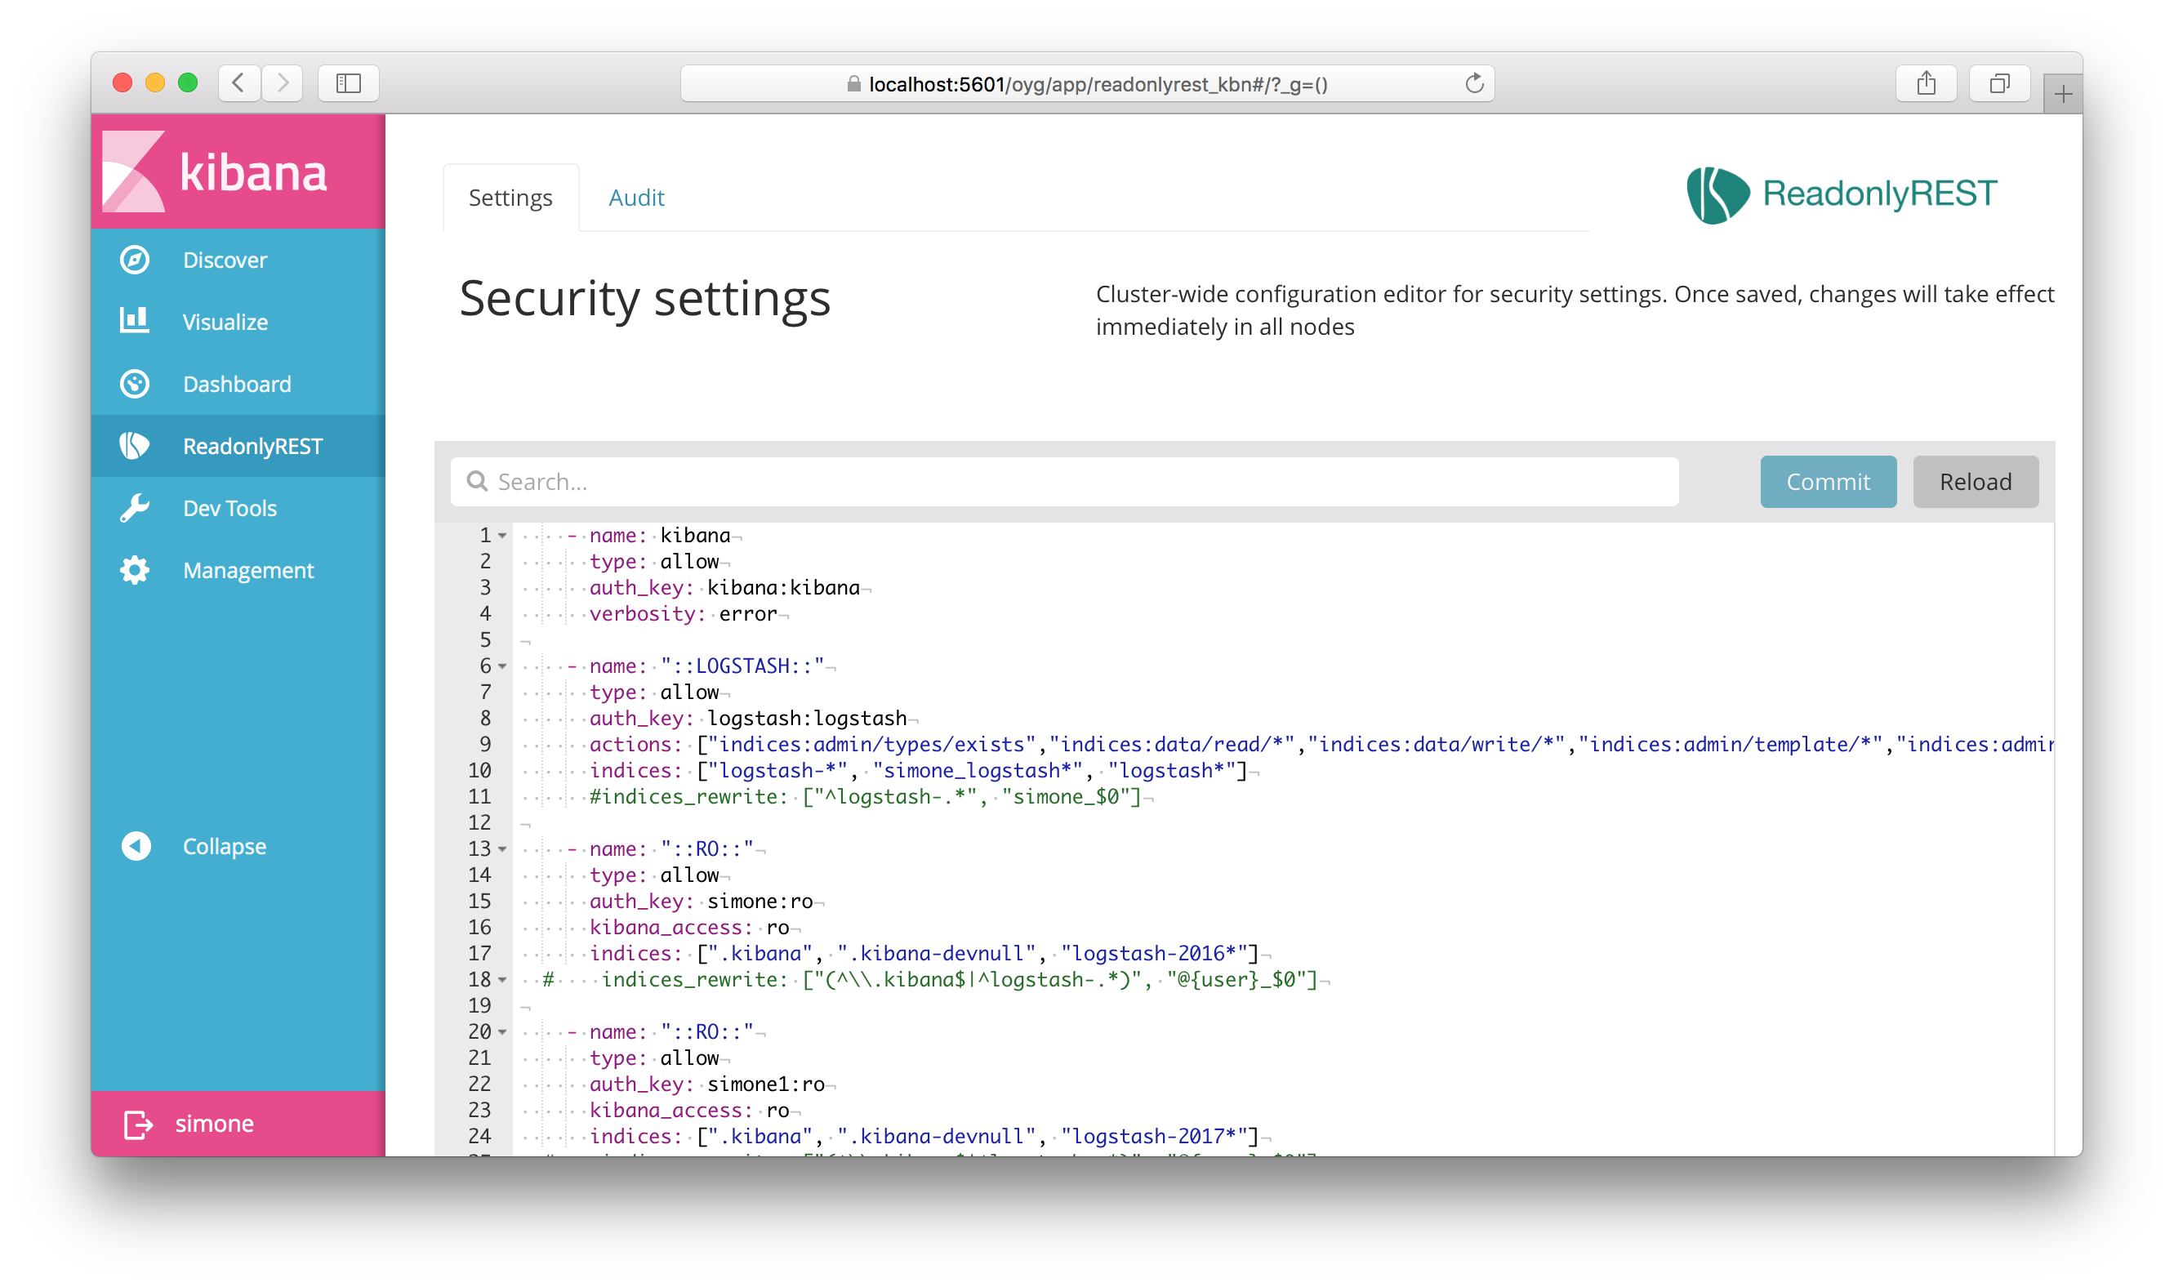The height and width of the screenshot is (1287, 2174).
Task: Show all tabs overview button
Action: tap(2000, 83)
